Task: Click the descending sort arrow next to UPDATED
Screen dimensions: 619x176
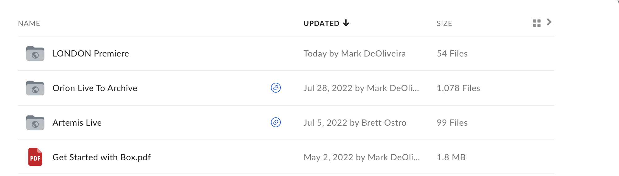Action: point(346,23)
